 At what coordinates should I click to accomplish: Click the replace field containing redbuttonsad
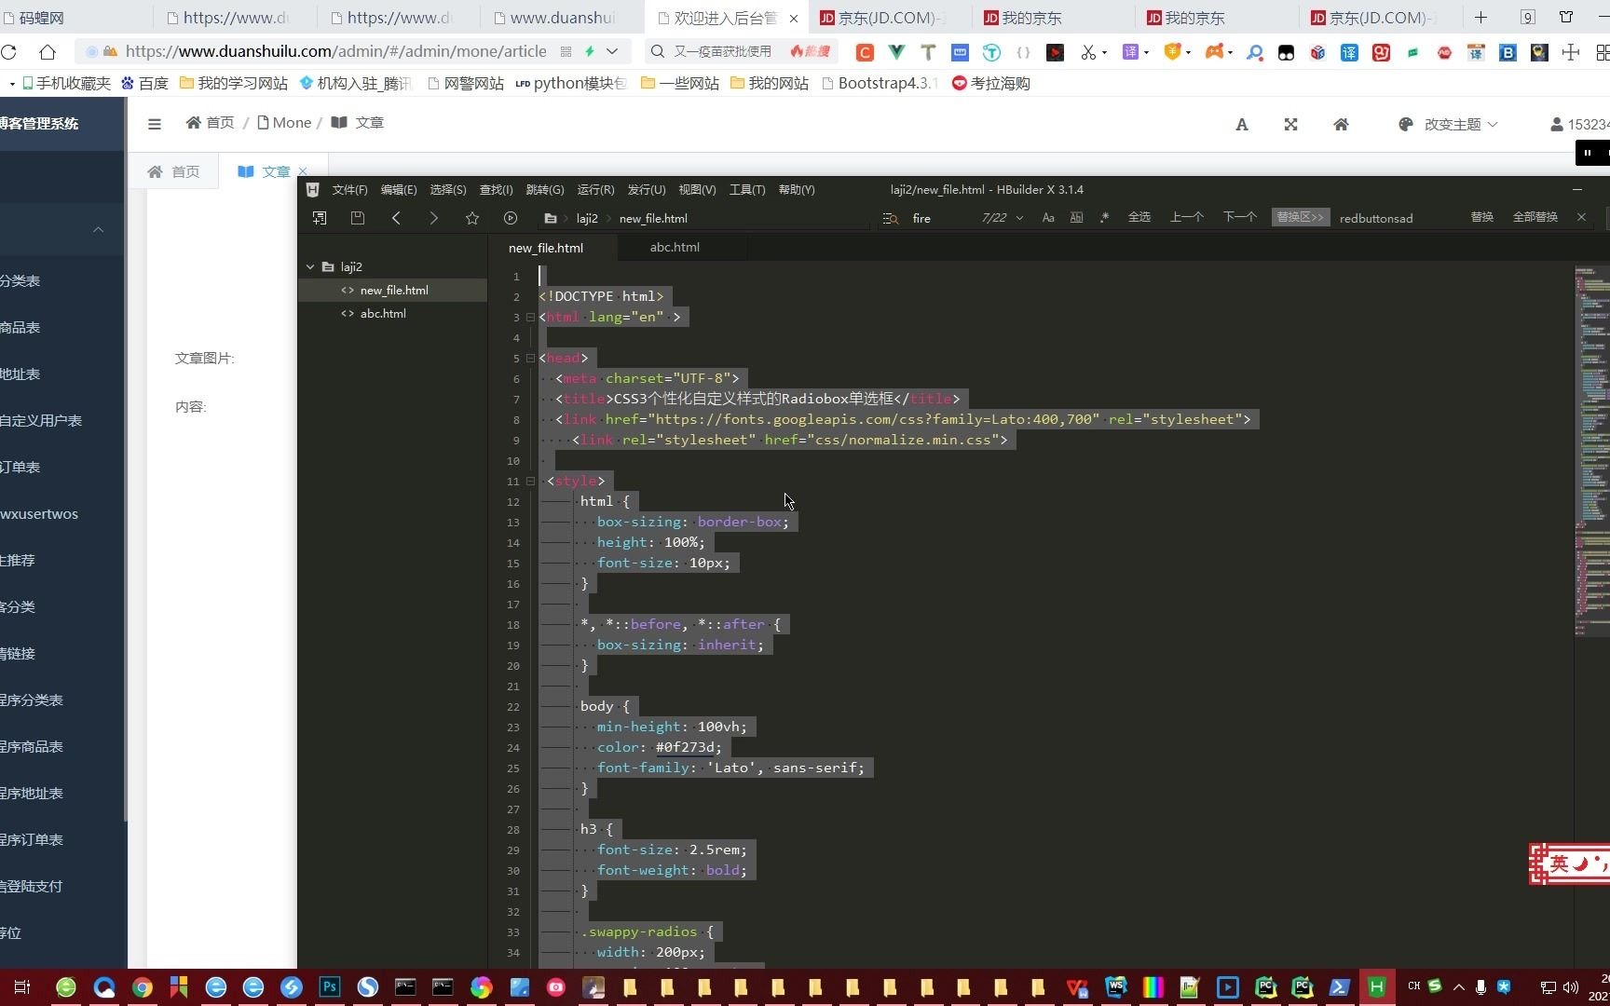(1398, 218)
